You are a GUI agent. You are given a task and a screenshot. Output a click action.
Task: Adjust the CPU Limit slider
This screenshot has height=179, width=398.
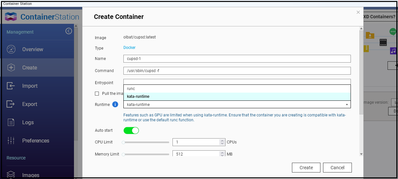(146, 142)
